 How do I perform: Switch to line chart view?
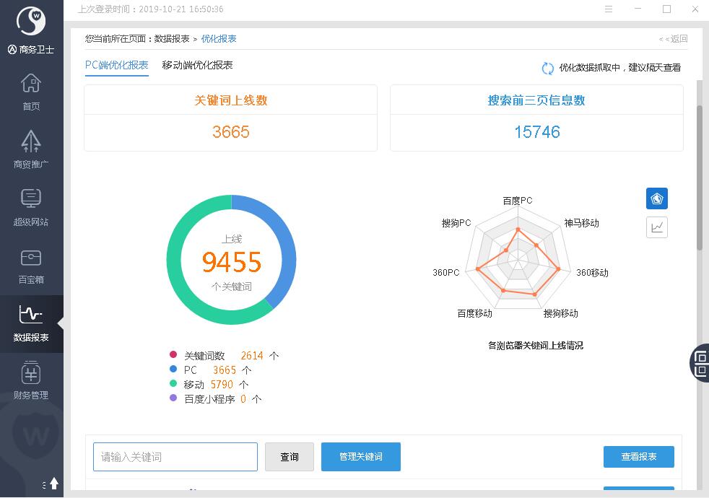tap(656, 227)
